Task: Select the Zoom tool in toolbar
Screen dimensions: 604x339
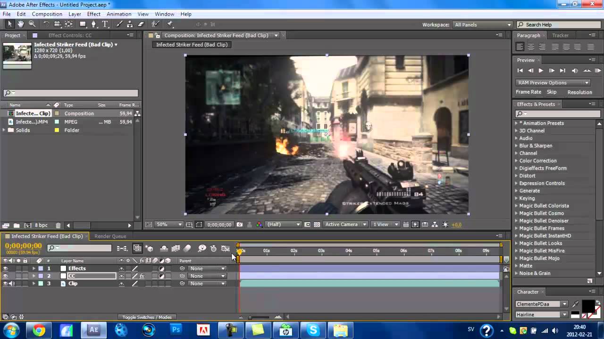Action: pyautogui.click(x=32, y=24)
